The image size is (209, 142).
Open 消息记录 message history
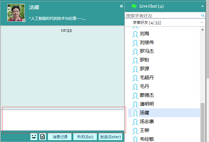[x=60, y=137]
